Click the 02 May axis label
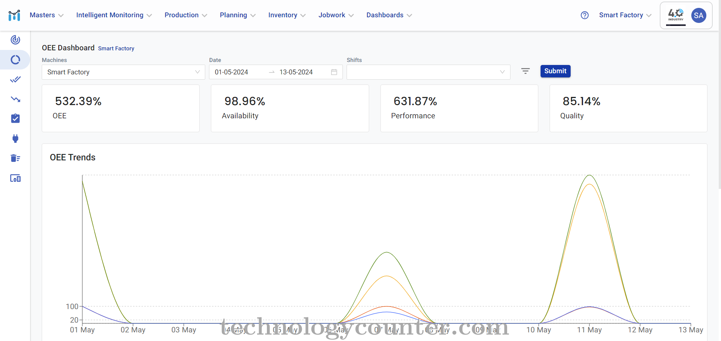 (x=133, y=330)
